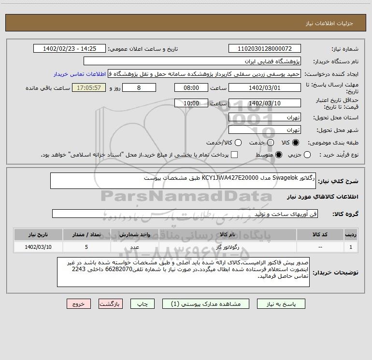Viewport: 372px width, 360px height.
Task: Click the request creator field حمید یوسفی
Action: (x=204, y=74)
